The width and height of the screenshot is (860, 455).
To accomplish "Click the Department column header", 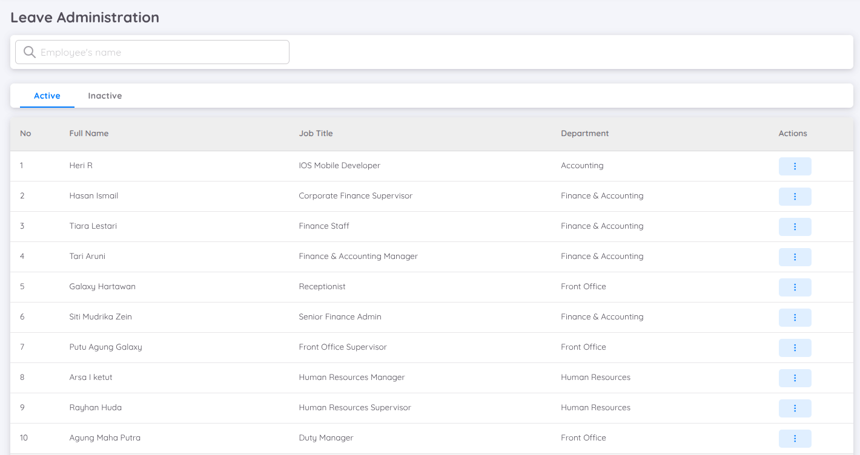I will 584,133.
